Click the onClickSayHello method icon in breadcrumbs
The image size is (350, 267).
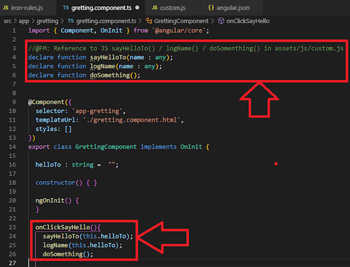pyautogui.click(x=221, y=21)
